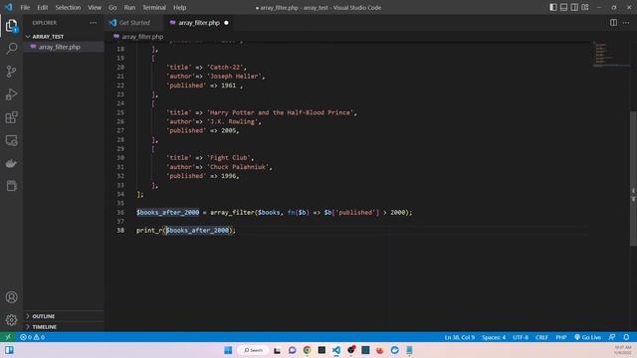Click 'Harry Potter and the Half-Blood Prince' string

[x=281, y=112]
